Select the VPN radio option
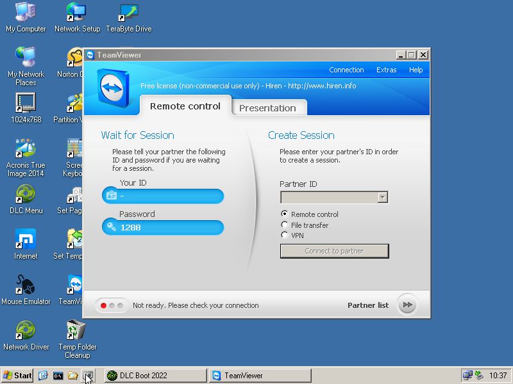 (x=284, y=235)
